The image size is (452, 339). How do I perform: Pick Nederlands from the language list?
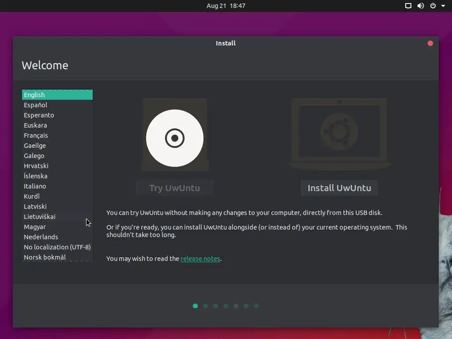[x=57, y=237]
